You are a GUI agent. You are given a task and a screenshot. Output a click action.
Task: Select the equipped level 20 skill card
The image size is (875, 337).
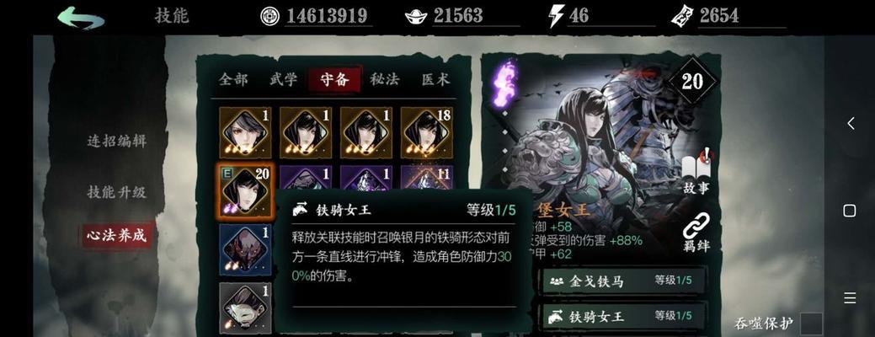[245, 190]
